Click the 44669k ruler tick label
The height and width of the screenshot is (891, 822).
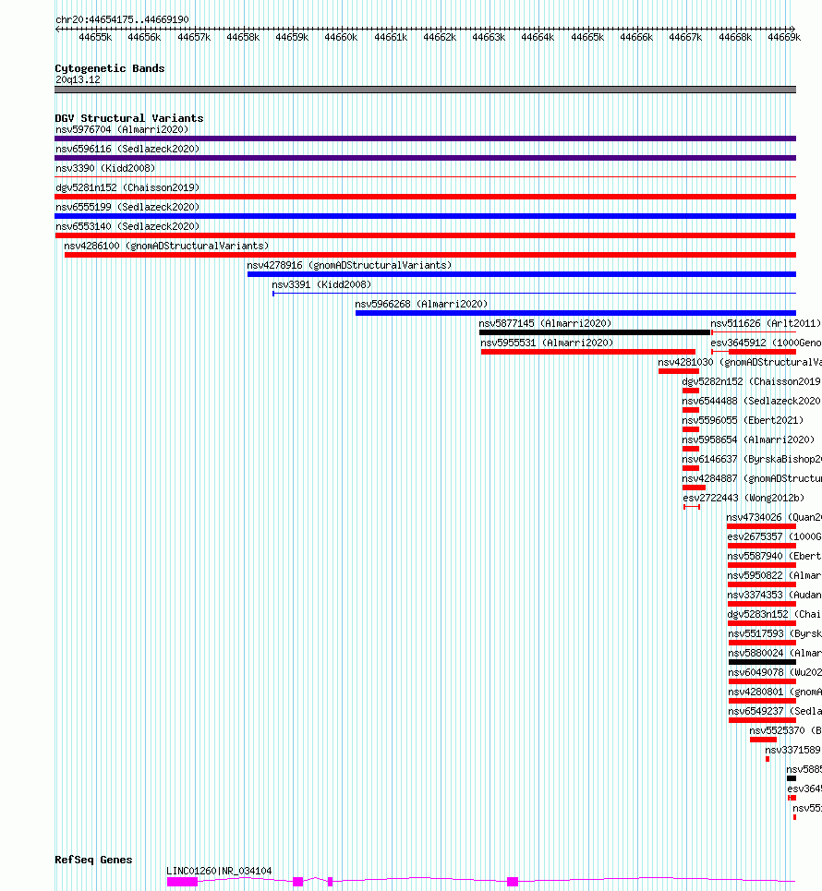[x=784, y=38]
